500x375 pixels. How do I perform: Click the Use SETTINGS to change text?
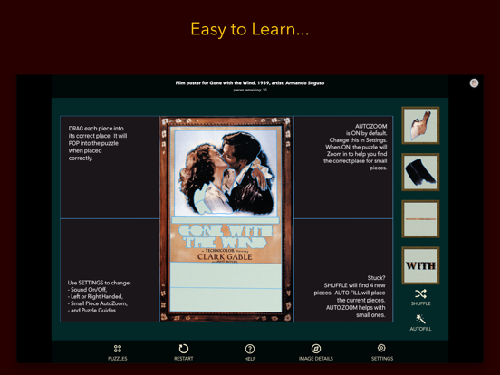point(99,296)
